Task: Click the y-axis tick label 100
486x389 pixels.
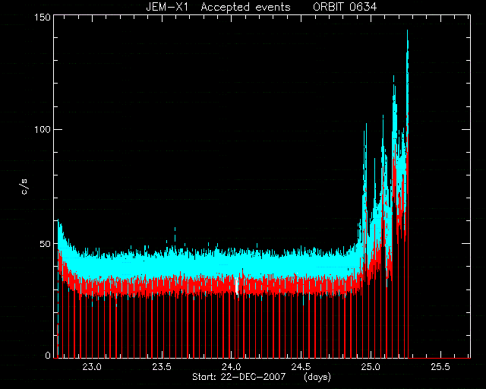Action: tap(42, 129)
